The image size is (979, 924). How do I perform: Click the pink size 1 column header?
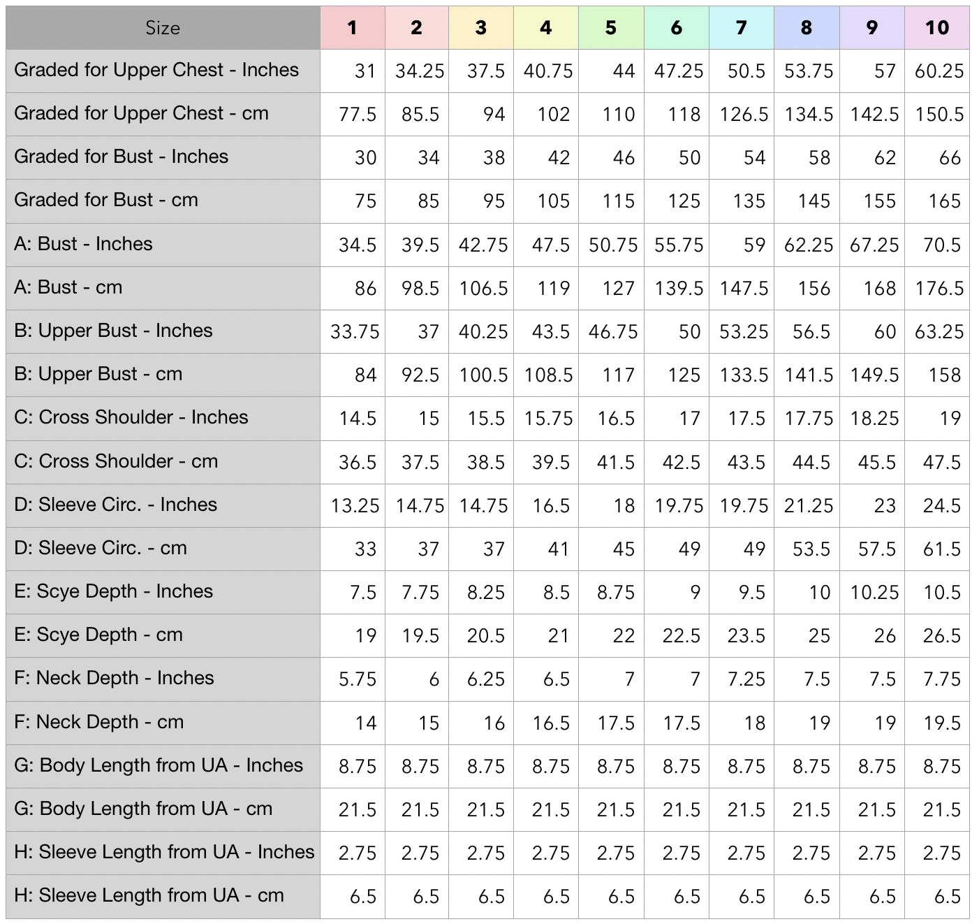click(352, 28)
